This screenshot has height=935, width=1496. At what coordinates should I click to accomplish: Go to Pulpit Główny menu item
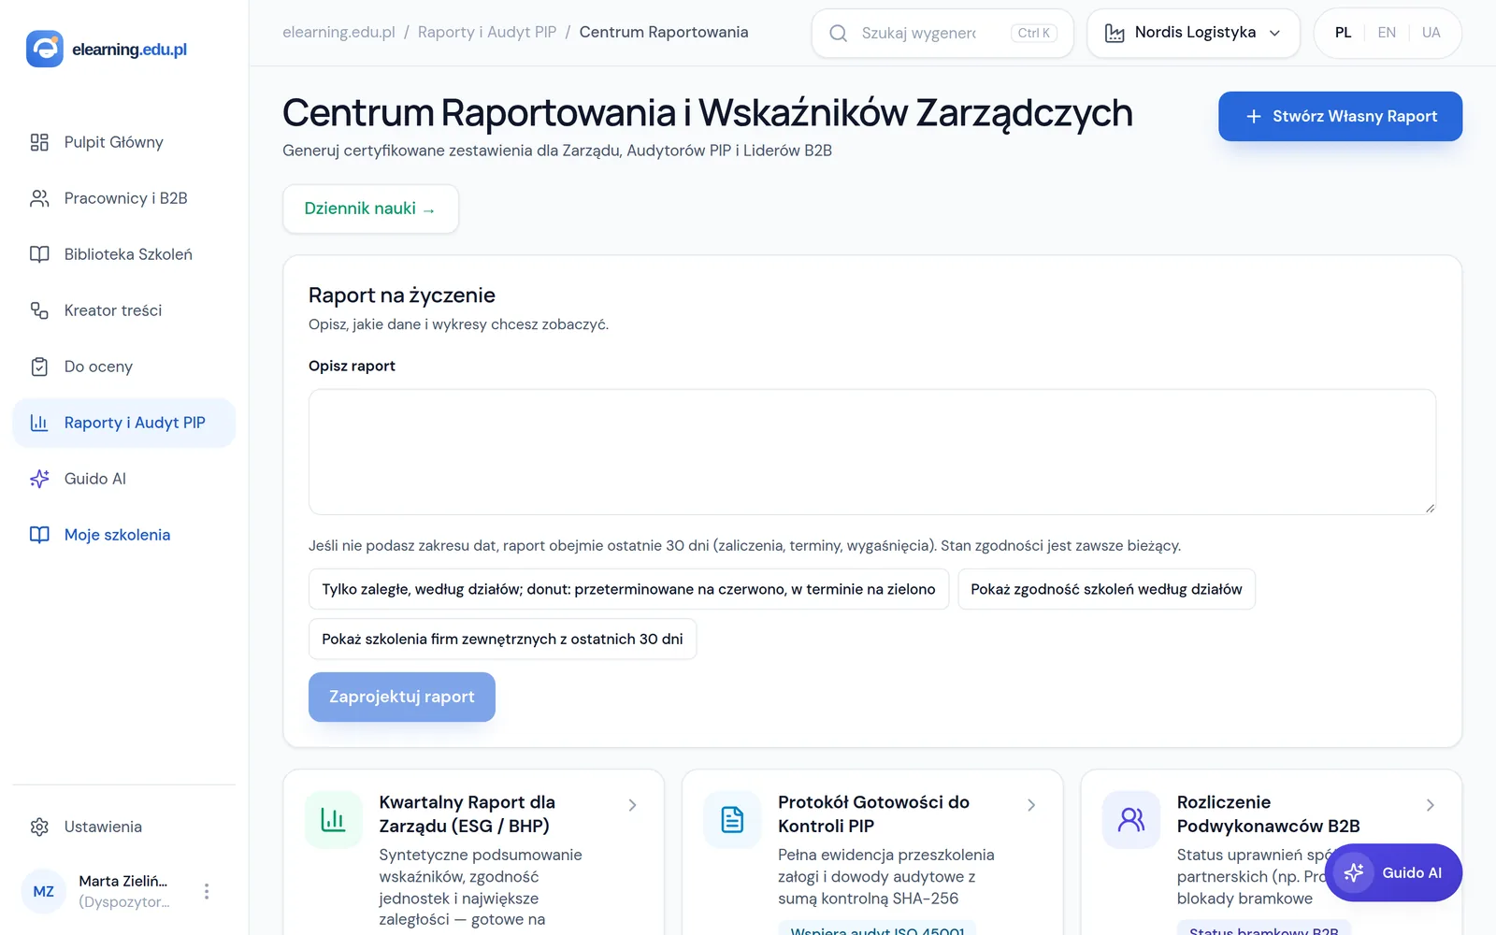pos(123,142)
